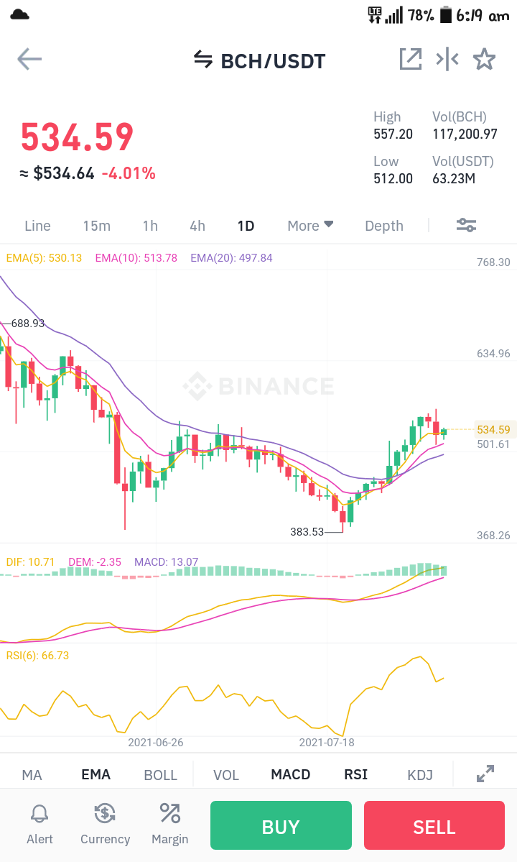Open the share/export chart icon
The width and height of the screenshot is (517, 862).
pos(411,60)
